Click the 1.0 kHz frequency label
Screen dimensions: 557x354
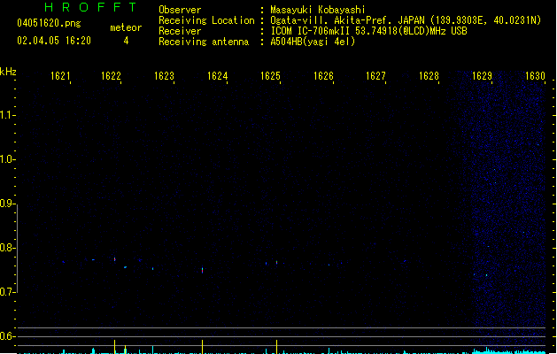coord(7,159)
